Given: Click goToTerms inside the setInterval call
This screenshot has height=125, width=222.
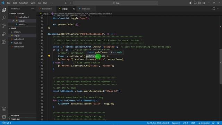Looking at the screenshot, I should (x=92, y=56).
